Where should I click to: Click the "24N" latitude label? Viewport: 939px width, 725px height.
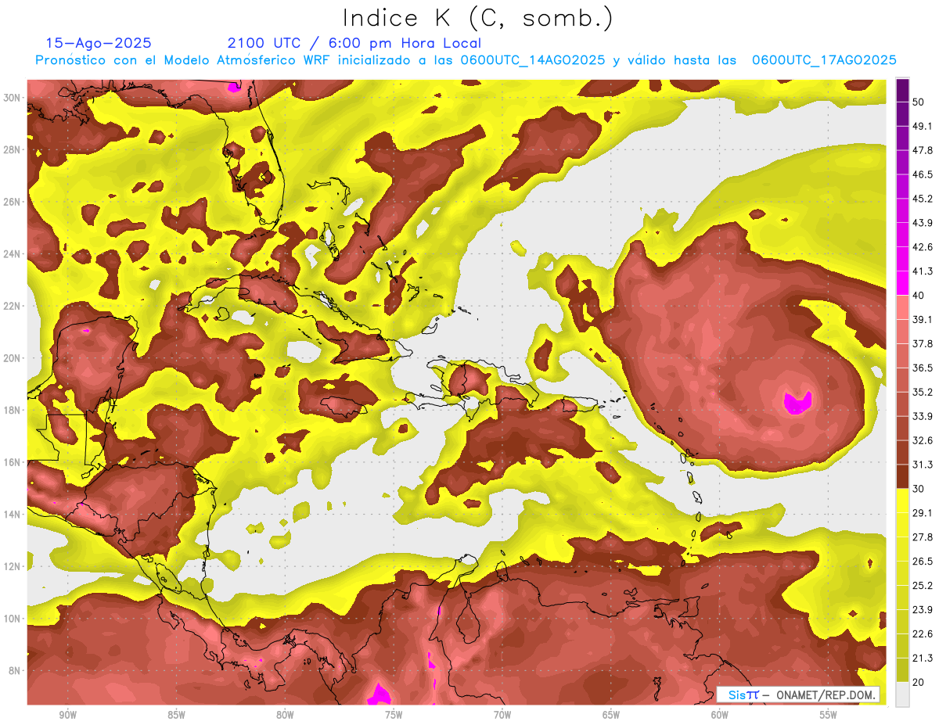point(13,254)
